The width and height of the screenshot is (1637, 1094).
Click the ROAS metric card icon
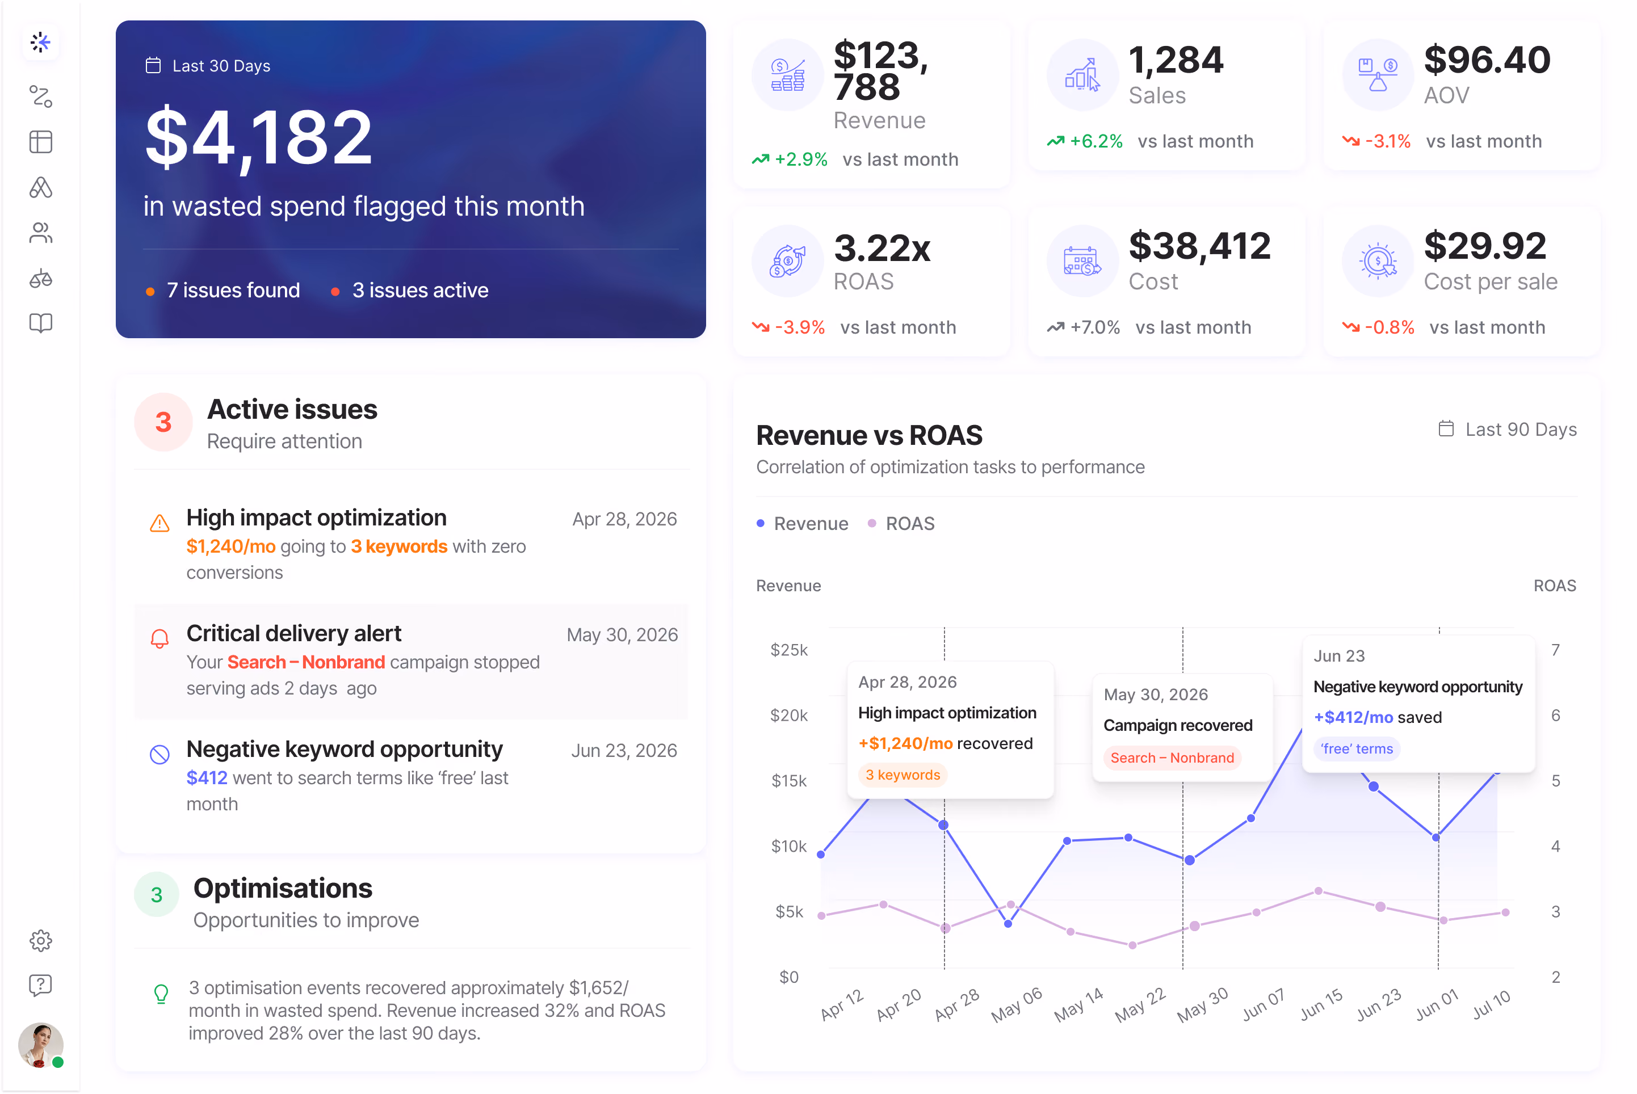click(788, 261)
